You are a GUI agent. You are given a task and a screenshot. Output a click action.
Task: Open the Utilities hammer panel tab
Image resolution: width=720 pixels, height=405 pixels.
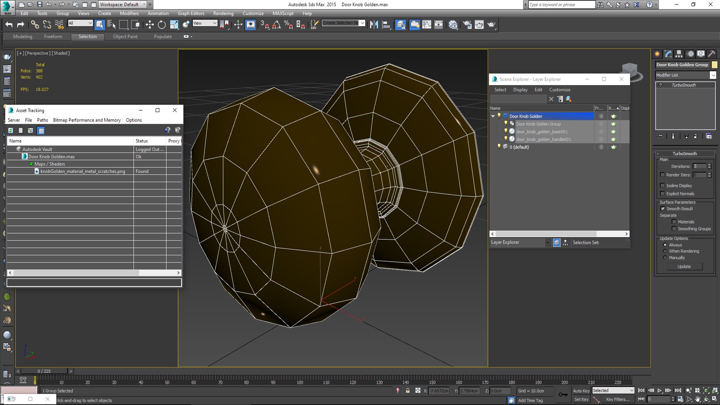click(x=711, y=54)
